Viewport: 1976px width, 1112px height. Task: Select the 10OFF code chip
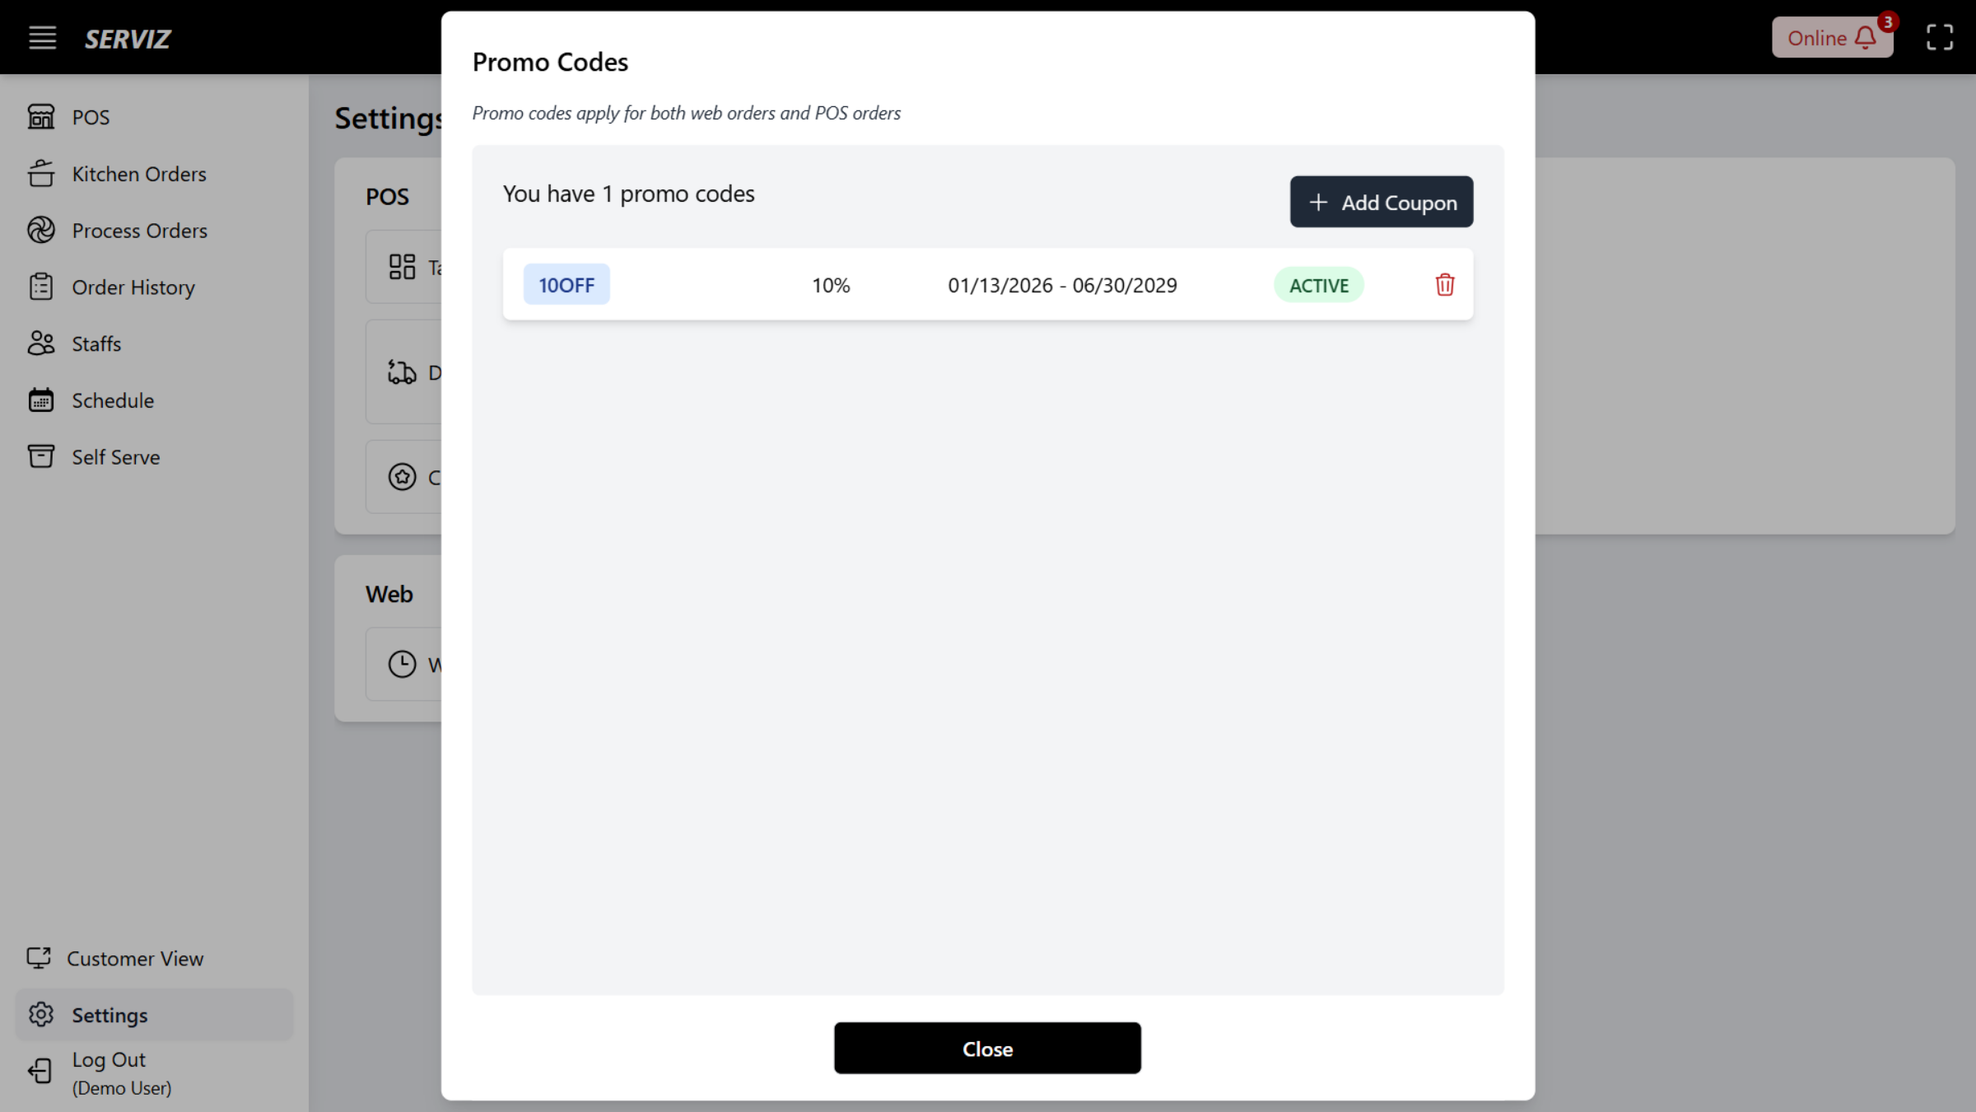coord(566,284)
